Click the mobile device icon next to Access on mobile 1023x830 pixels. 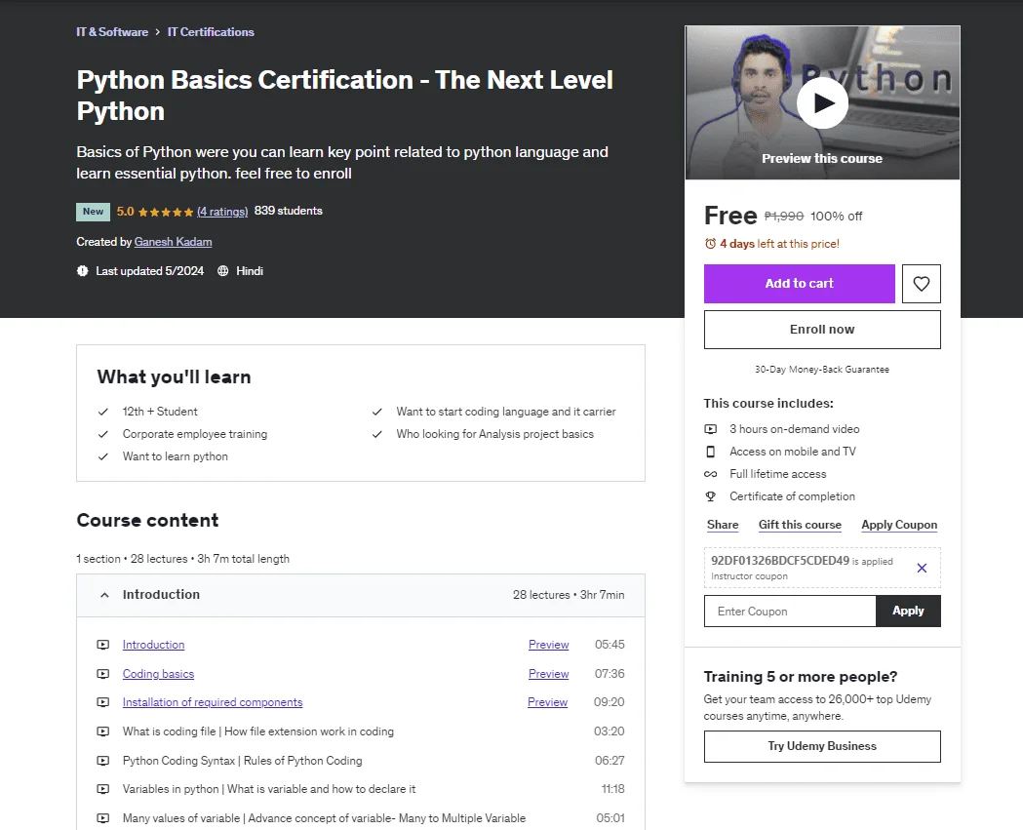(x=711, y=452)
